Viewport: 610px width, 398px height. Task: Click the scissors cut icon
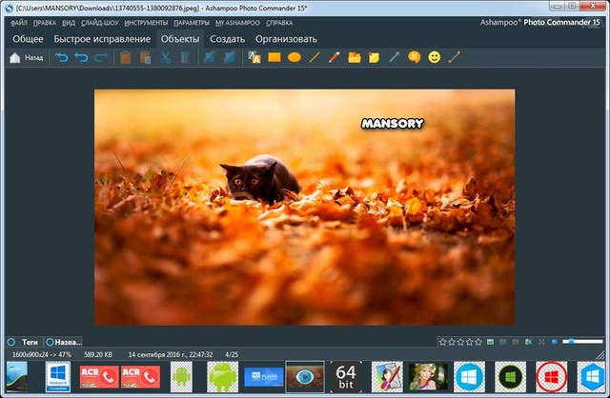pos(165,58)
